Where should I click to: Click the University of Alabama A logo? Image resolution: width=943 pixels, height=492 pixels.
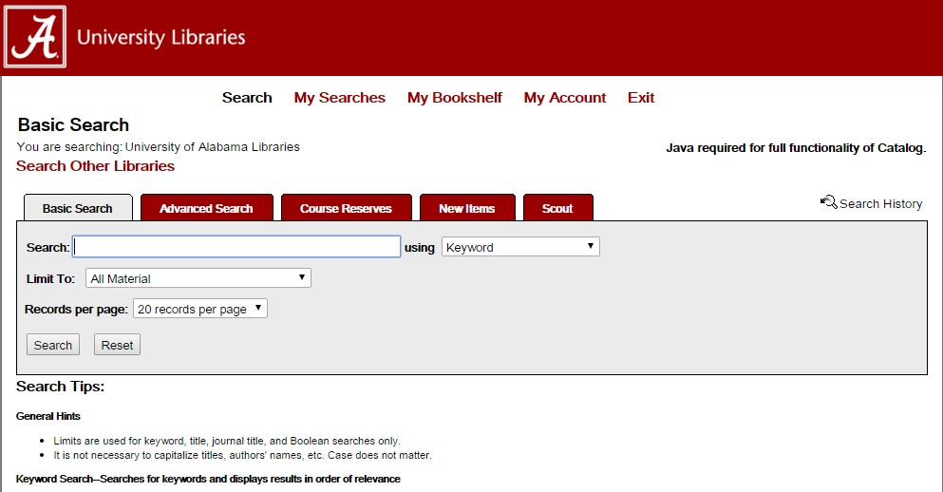point(35,37)
